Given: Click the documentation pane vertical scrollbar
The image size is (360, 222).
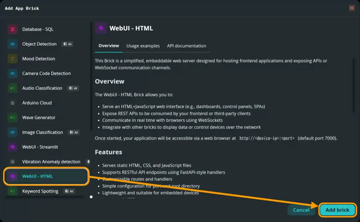Looking at the screenshot, I should coord(354,85).
